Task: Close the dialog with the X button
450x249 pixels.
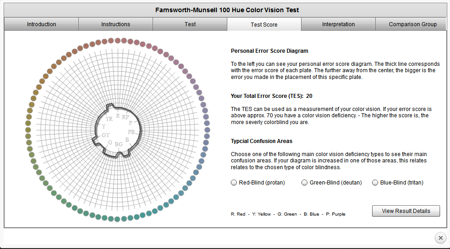Action: 440,238
